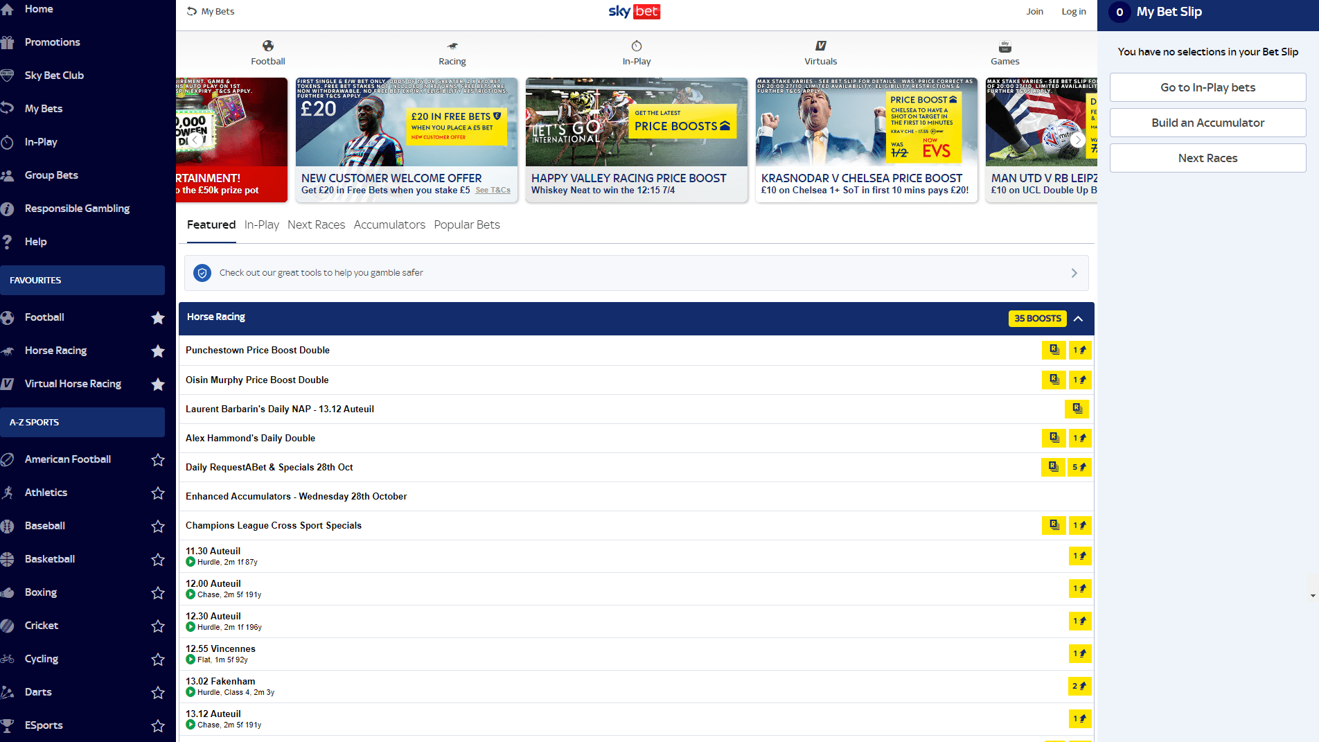Open the Games icon in top navigation
The image size is (1319, 742).
1004,46
